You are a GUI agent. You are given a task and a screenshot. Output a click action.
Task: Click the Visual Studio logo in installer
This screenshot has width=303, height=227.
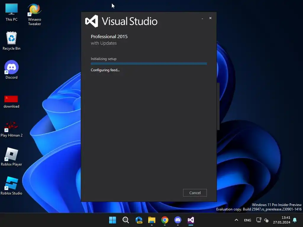coord(92,21)
